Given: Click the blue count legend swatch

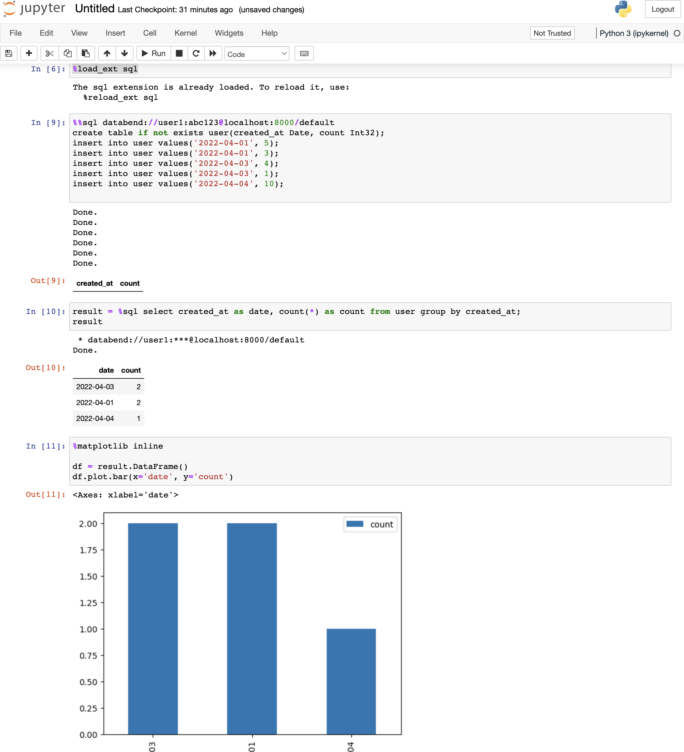Looking at the screenshot, I should coord(355,524).
